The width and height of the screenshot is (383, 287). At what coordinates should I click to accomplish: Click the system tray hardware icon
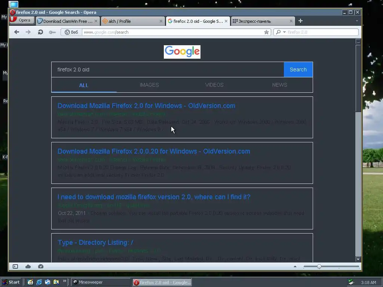click(351, 282)
